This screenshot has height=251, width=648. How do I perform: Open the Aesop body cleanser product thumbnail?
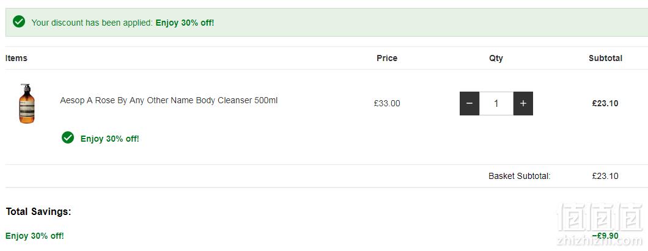pos(27,103)
